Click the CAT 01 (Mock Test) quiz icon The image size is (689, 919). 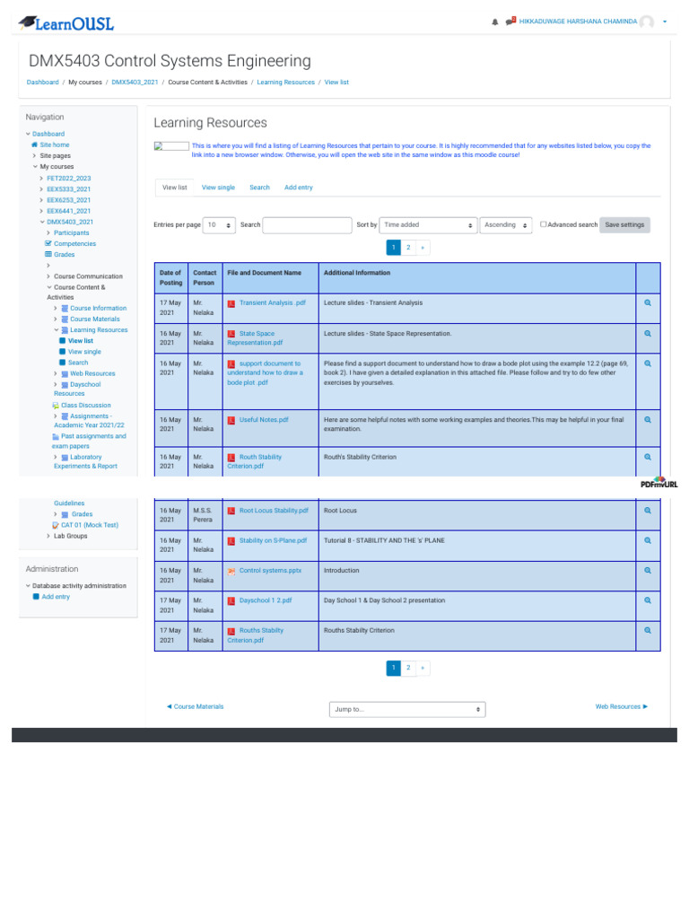pyautogui.click(x=56, y=525)
